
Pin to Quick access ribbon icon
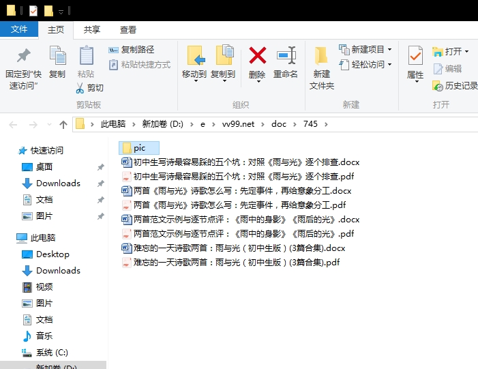click(x=23, y=55)
